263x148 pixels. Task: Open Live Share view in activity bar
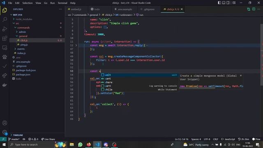pyautogui.click(x=5, y=76)
